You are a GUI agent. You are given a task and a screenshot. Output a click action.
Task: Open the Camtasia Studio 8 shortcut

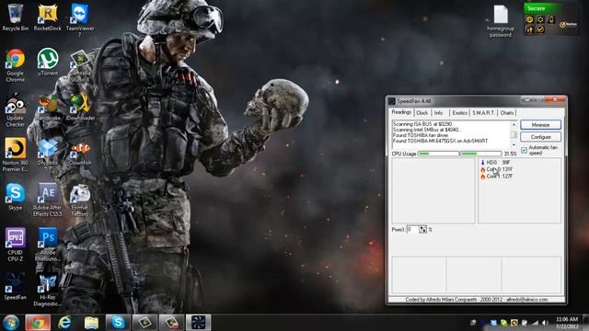(80, 65)
